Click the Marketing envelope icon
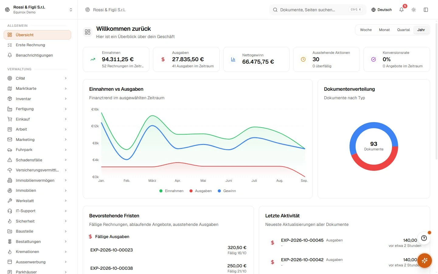438x274 pixels. tap(10, 139)
